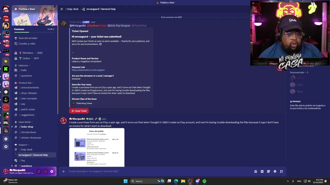Open server folder with 5K+ badge

point(6,43)
